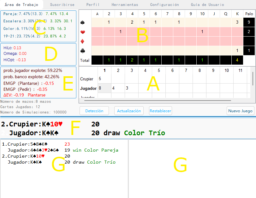The height and width of the screenshot is (198, 256).
Task: Click the red diamonds suit icon
Action: [83, 41]
